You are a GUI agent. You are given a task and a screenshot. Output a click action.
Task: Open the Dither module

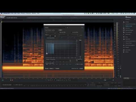pyautogui.click(x=127, y=52)
